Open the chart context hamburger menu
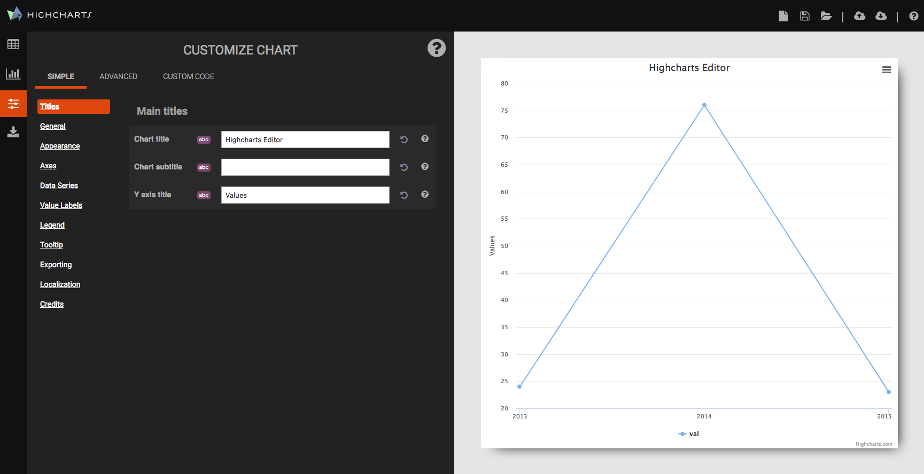Image resolution: width=924 pixels, height=474 pixels. pos(887,70)
